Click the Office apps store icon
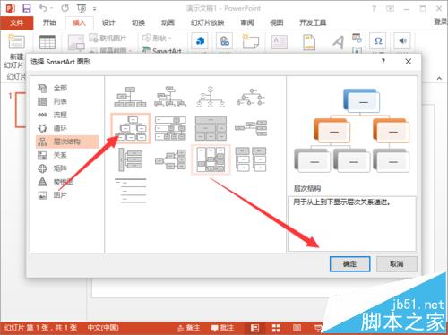This screenshot has height=335, width=448. click(200, 41)
